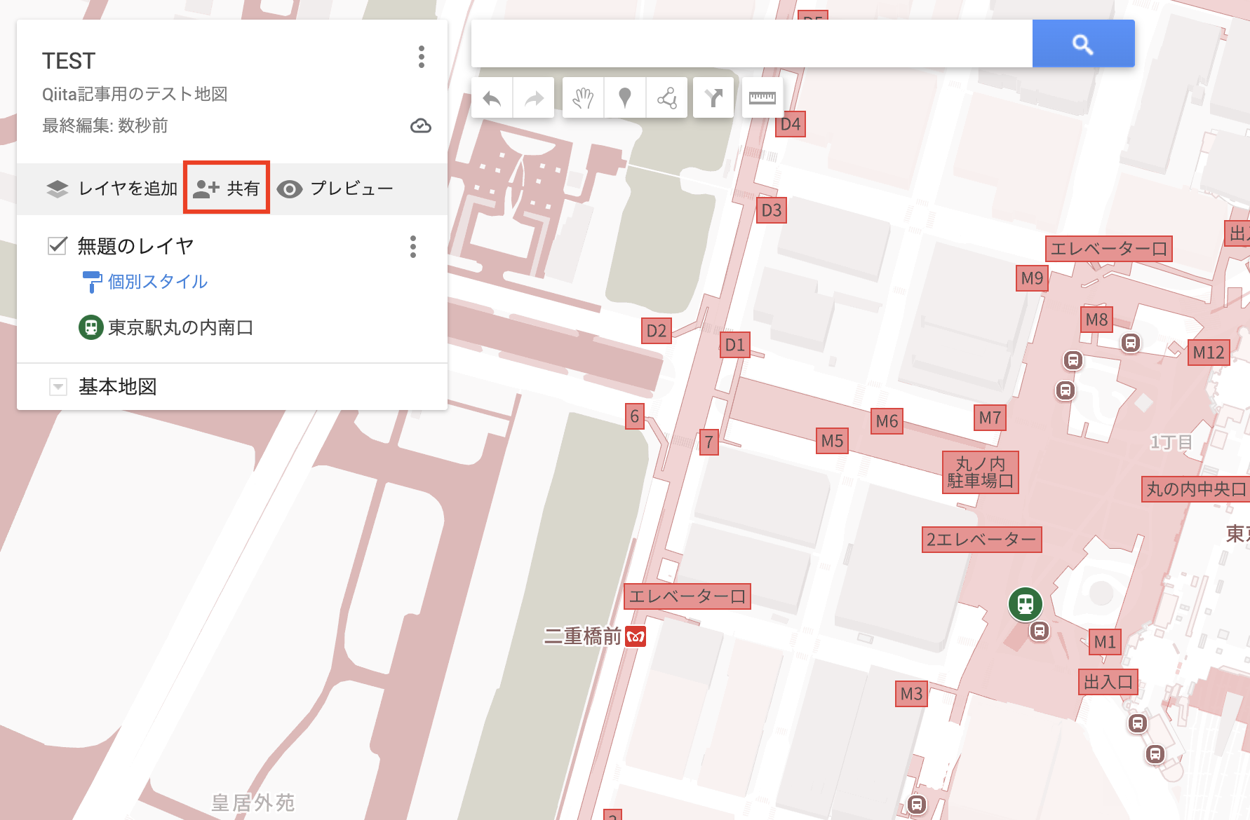This screenshot has width=1250, height=820.
Task: Click レイヤを追加 to add layer
Action: click(112, 189)
